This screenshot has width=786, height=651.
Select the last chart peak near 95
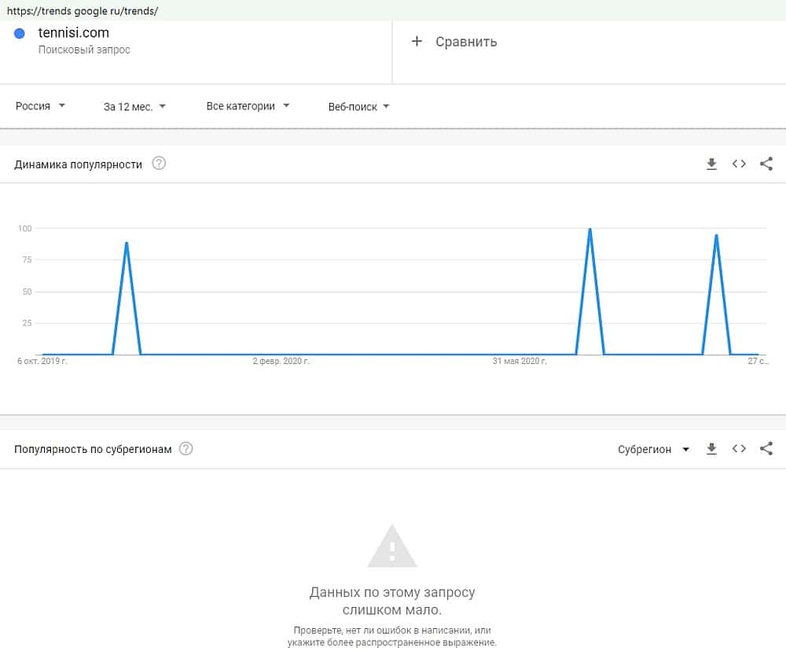(x=716, y=235)
